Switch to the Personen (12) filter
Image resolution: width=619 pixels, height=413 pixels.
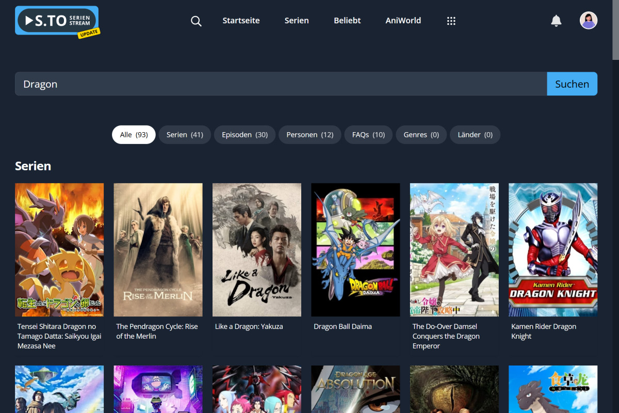tap(309, 134)
